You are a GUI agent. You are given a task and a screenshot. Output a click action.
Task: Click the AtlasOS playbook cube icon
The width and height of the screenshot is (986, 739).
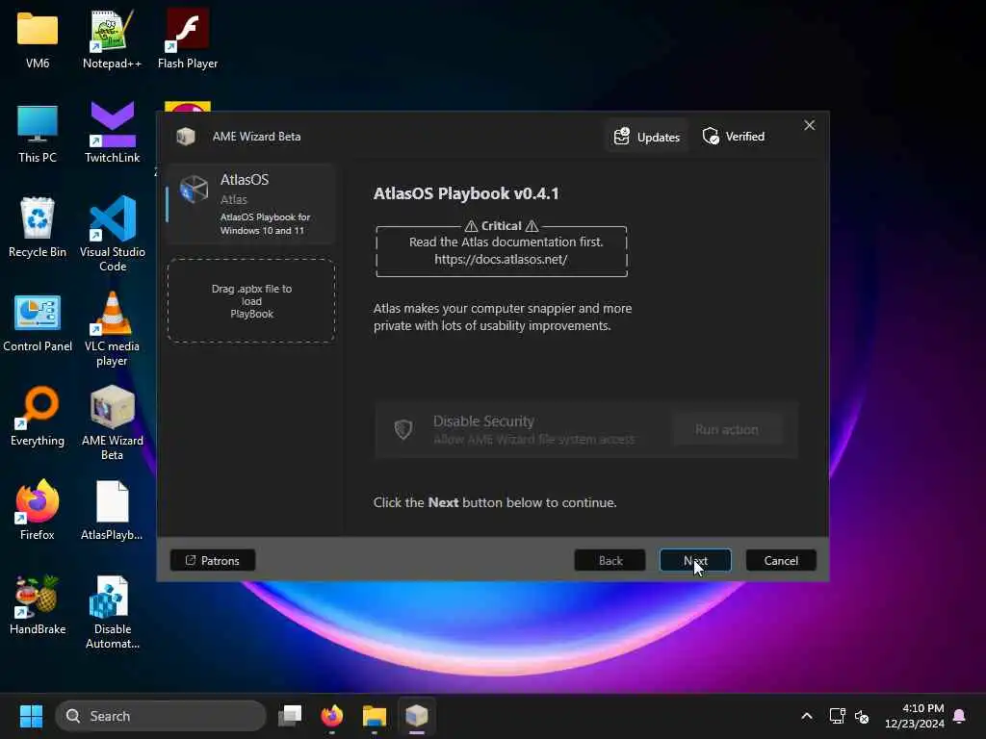[x=194, y=189]
